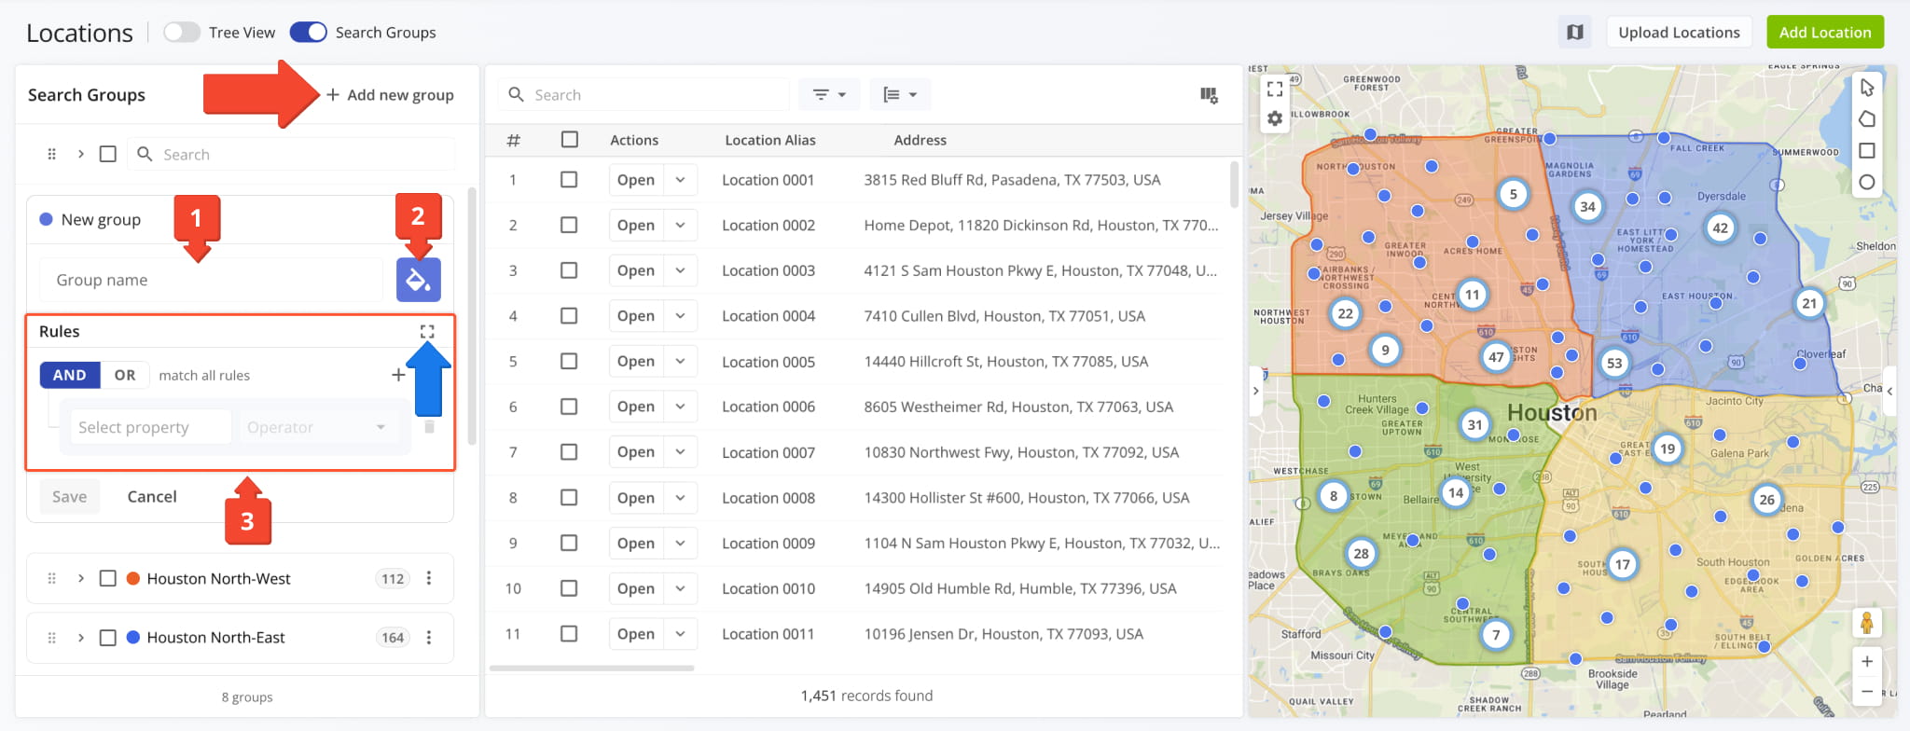1910x731 pixels.
Task: Select AND rule matching
Action: [70, 375]
